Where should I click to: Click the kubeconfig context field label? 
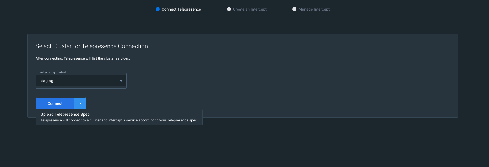(x=53, y=72)
